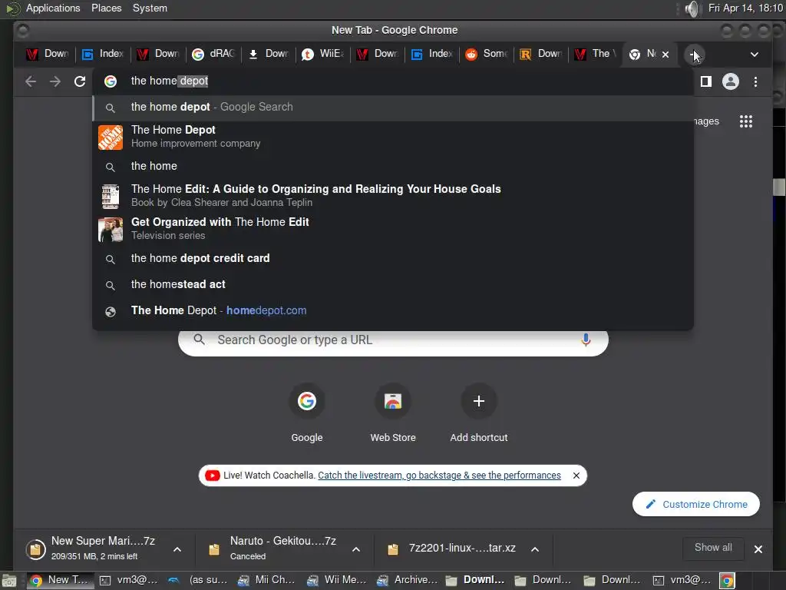Pick Get Organized with The Home Edit suggestion
This screenshot has width=786, height=590.
click(x=393, y=228)
